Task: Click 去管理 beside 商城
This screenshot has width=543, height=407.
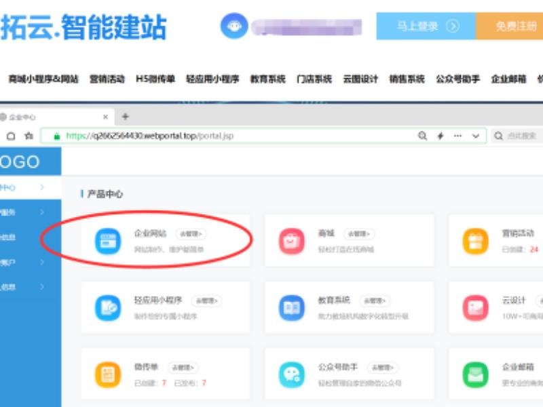Action: 359,234
